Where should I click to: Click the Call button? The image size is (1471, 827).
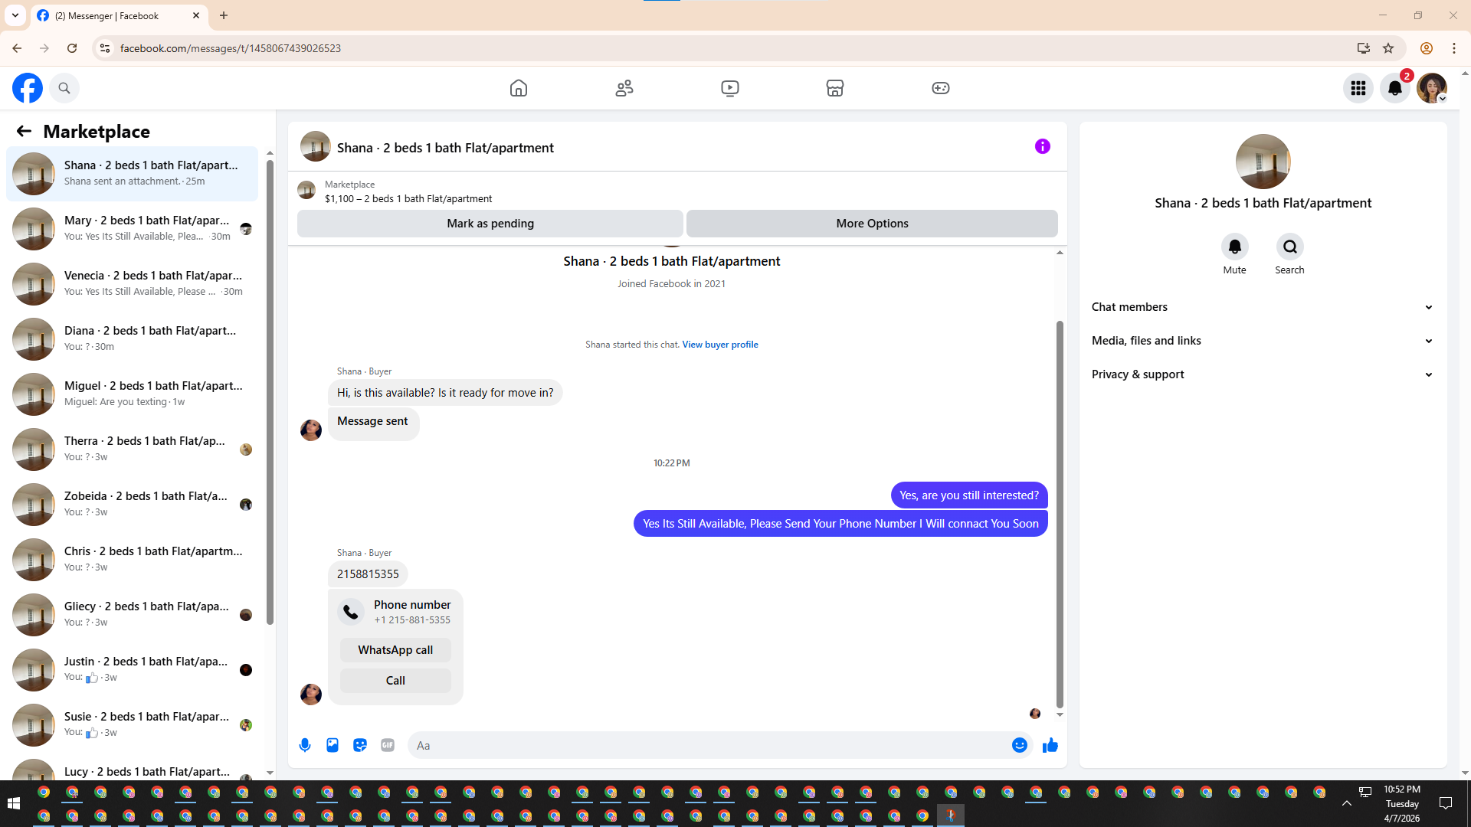coord(395,681)
